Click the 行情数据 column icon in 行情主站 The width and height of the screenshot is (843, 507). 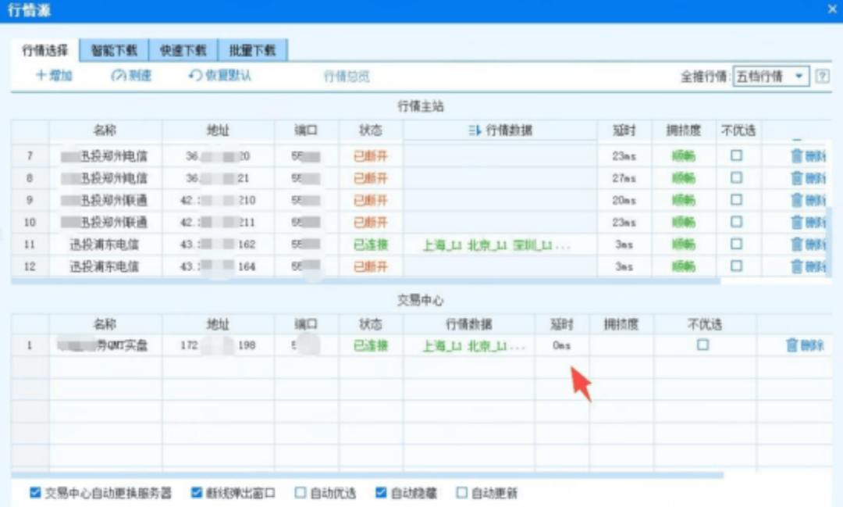475,130
